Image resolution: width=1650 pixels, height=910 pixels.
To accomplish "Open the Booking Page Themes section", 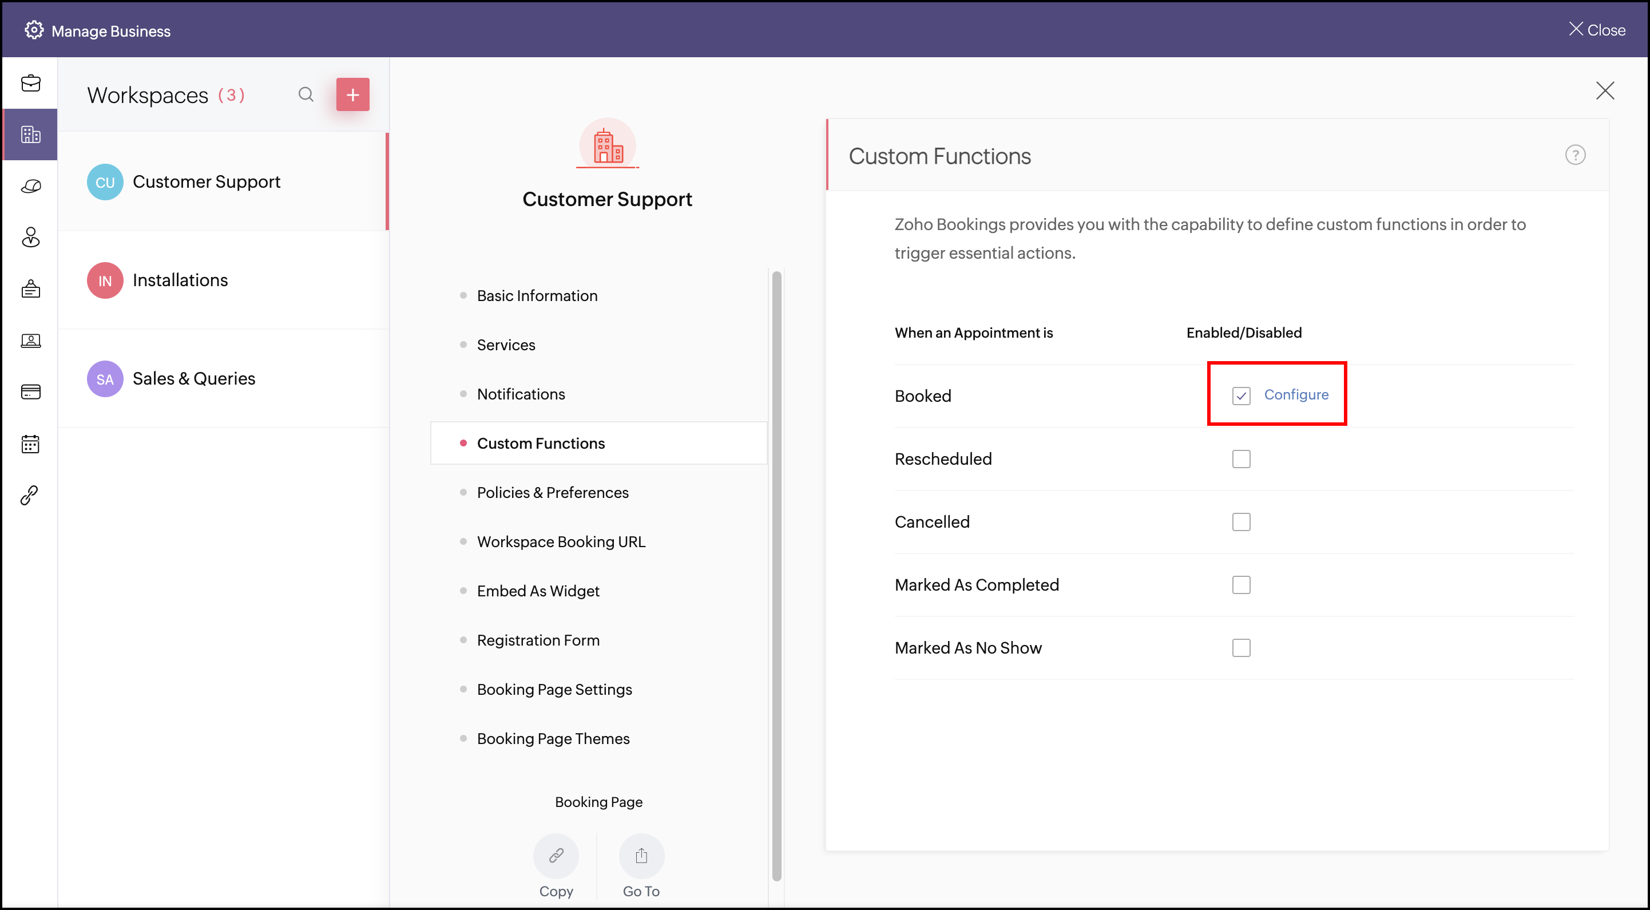I will 553,738.
